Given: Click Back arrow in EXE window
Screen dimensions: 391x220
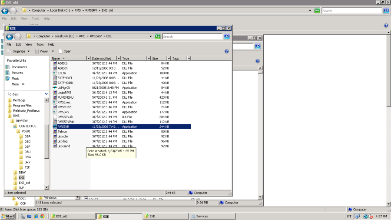Looking at the screenshot, I should point(10,37).
